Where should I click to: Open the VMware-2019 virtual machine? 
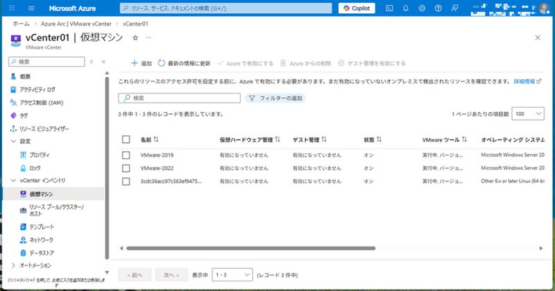point(157,155)
